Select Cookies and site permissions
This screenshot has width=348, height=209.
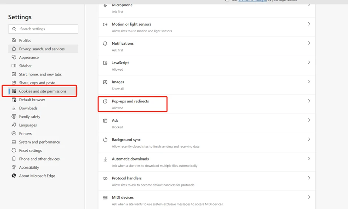[43, 91]
